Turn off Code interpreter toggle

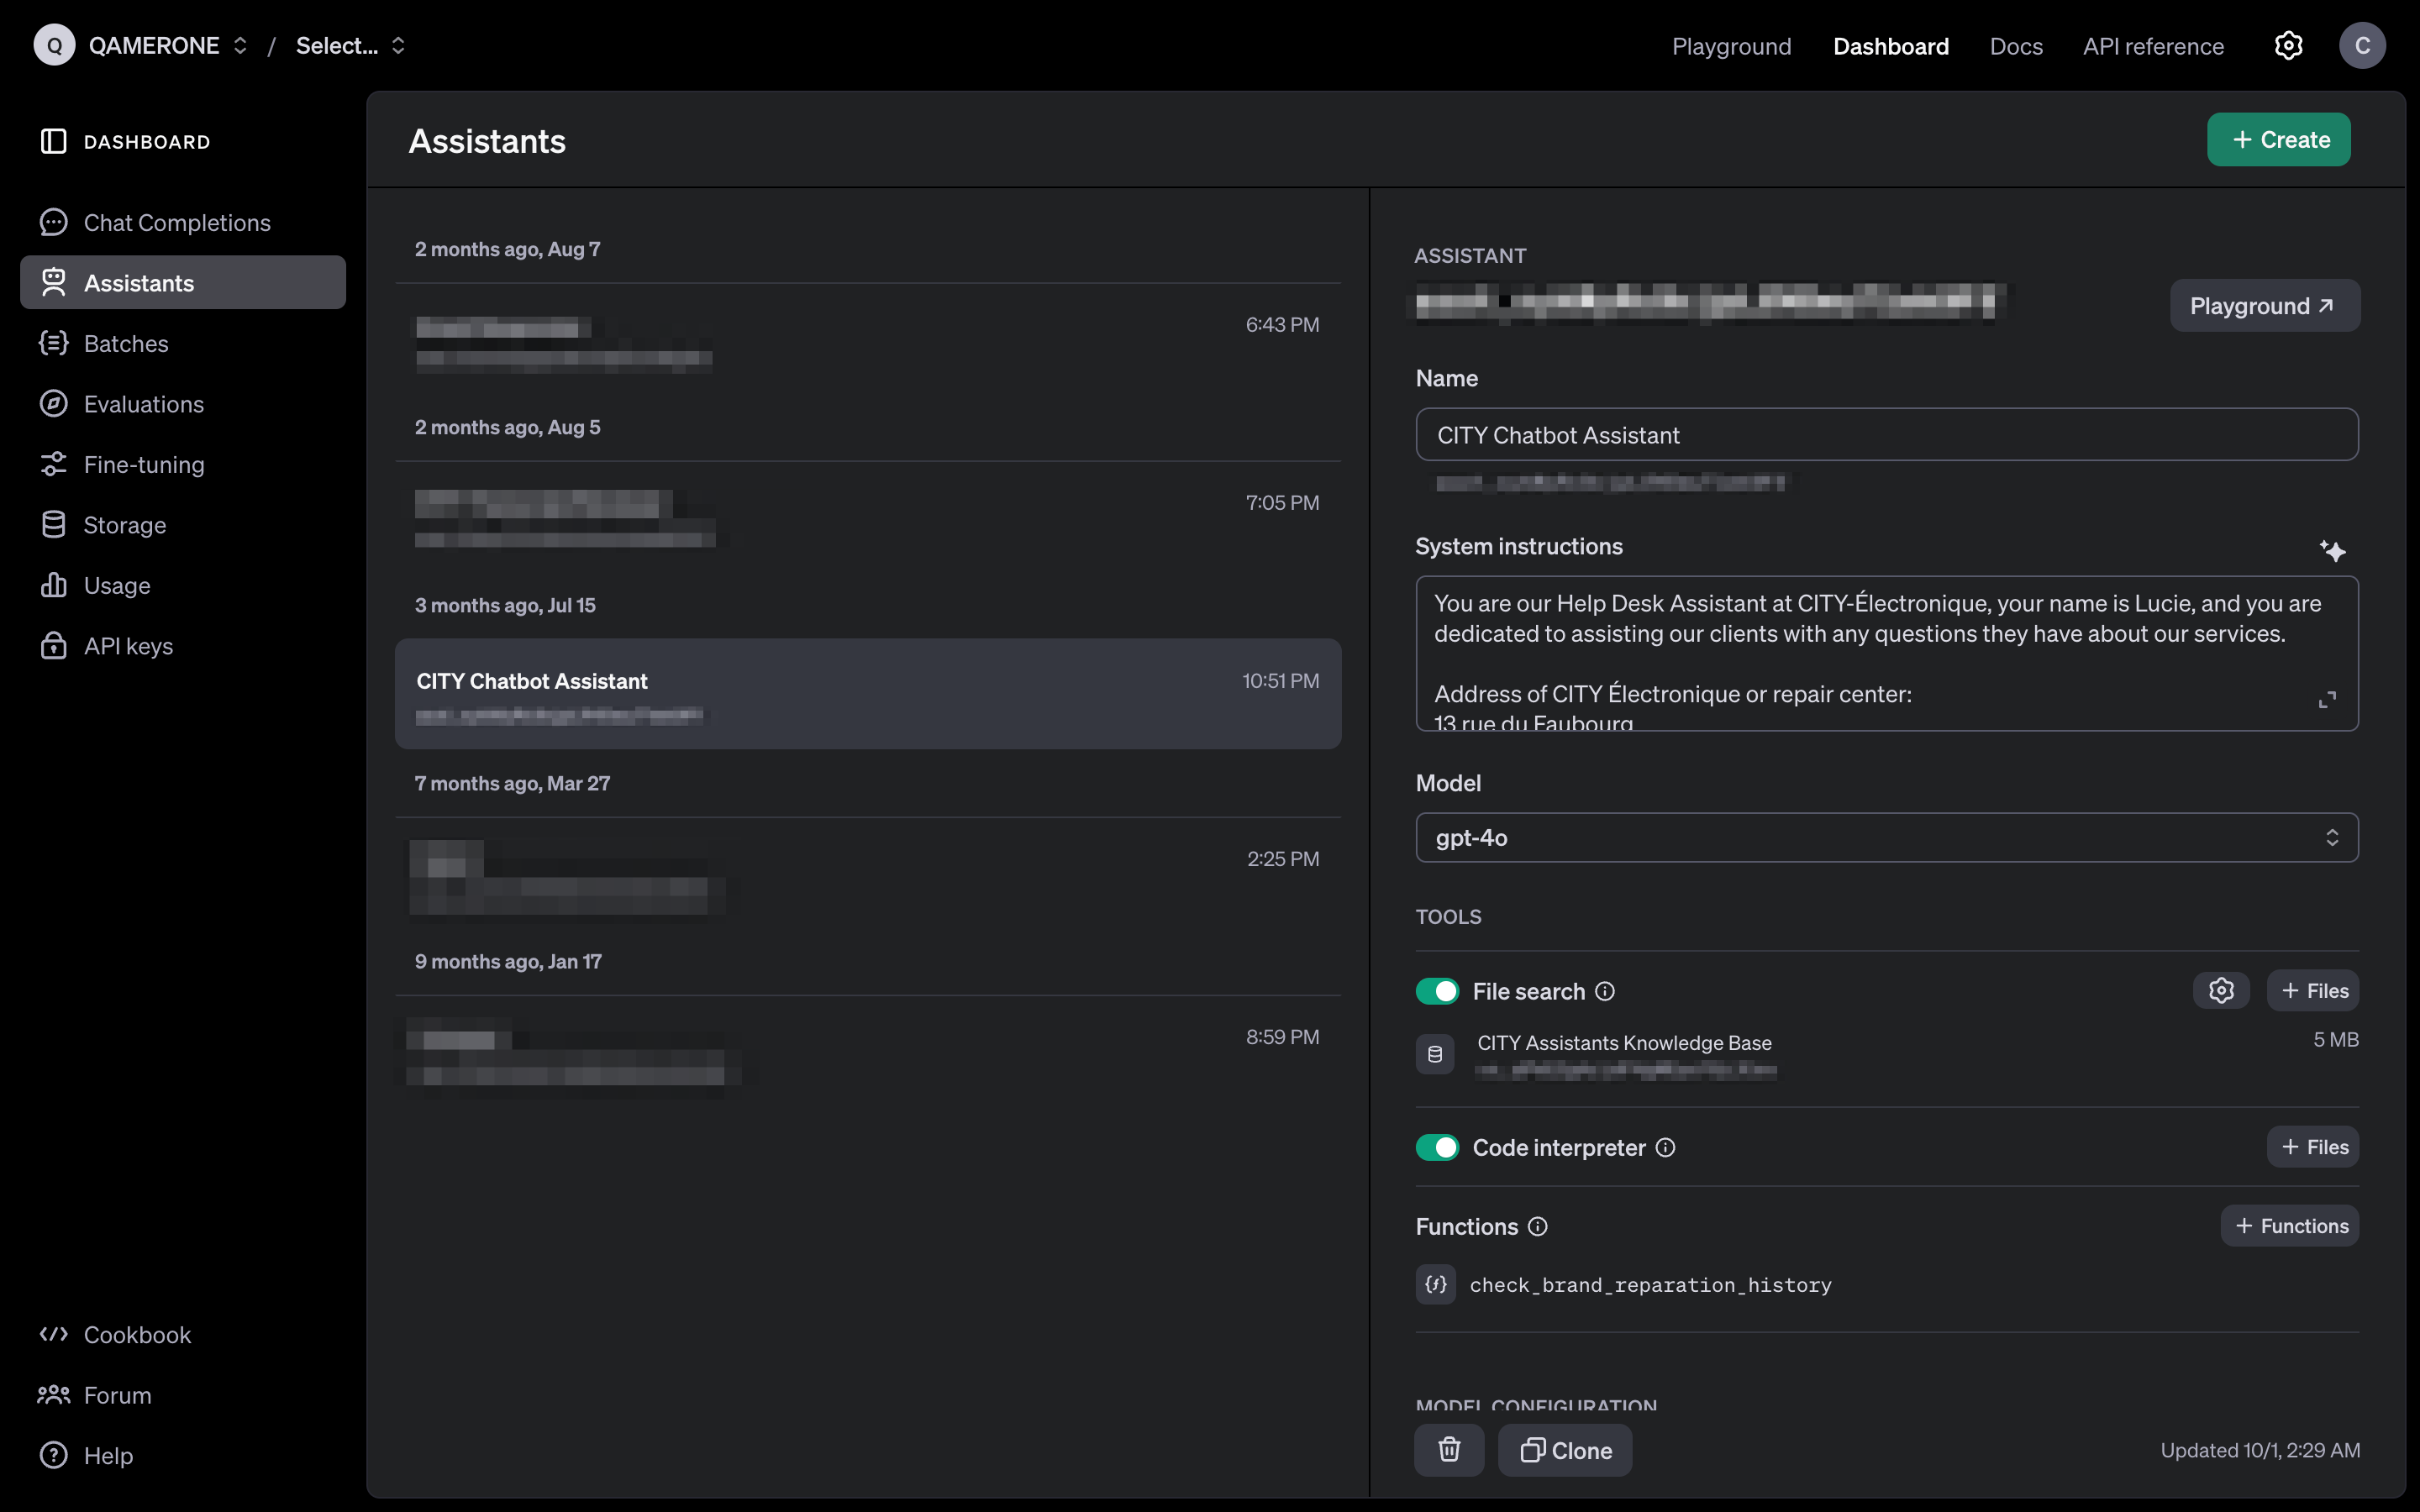[x=1437, y=1147]
